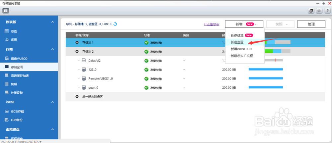The width and height of the screenshot is (332, 143).
Task: Open iSCSI存储 icon in sidebar
Action: 7,111
